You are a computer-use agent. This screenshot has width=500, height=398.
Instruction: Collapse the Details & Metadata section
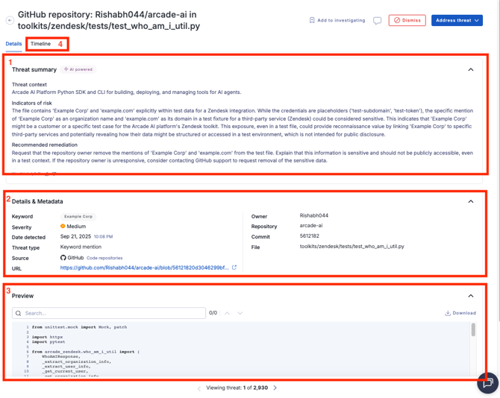coord(471,201)
